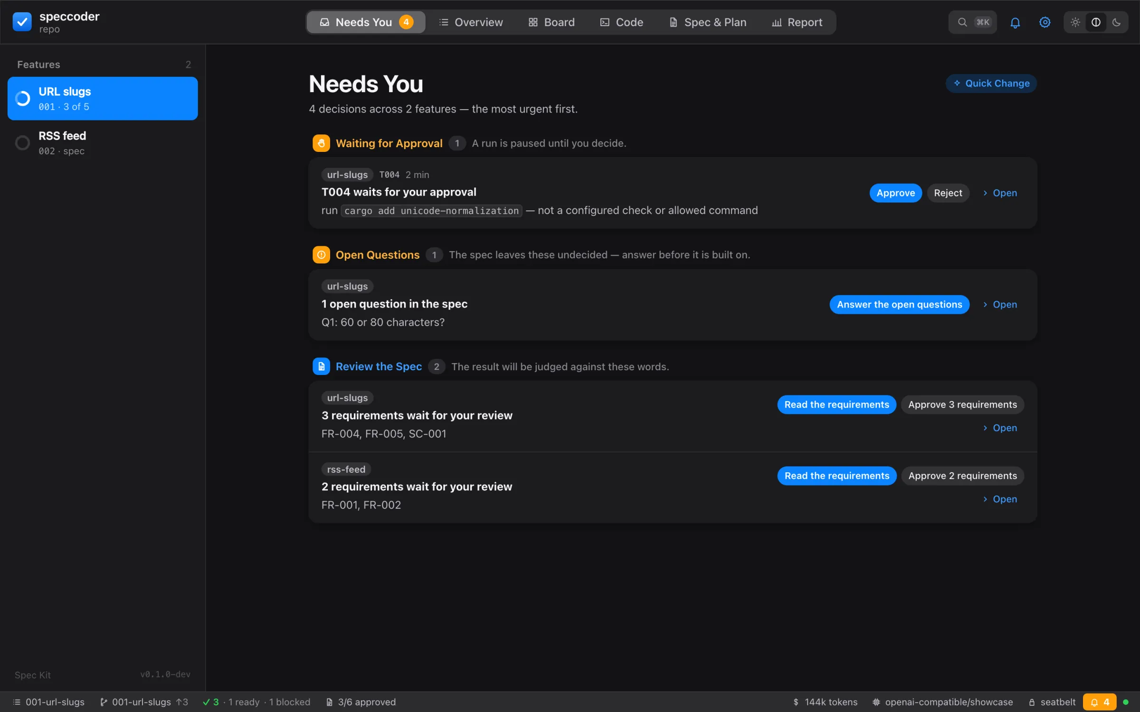This screenshot has width=1140, height=712.
Task: Click the orange notification badge in status bar
Action: (x=1100, y=702)
